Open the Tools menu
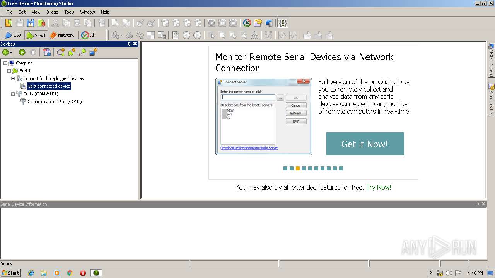Screen dimensions: 495x278 pyautogui.click(x=69, y=12)
